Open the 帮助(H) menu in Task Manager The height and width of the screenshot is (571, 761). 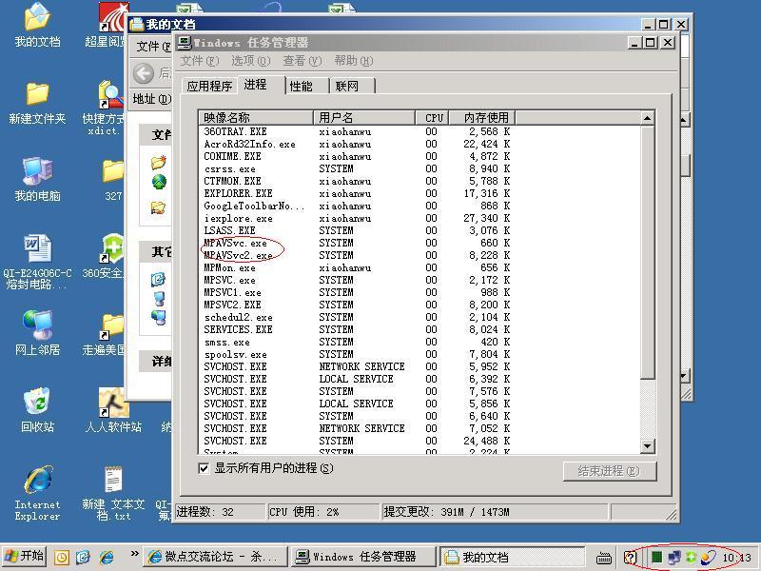point(354,61)
